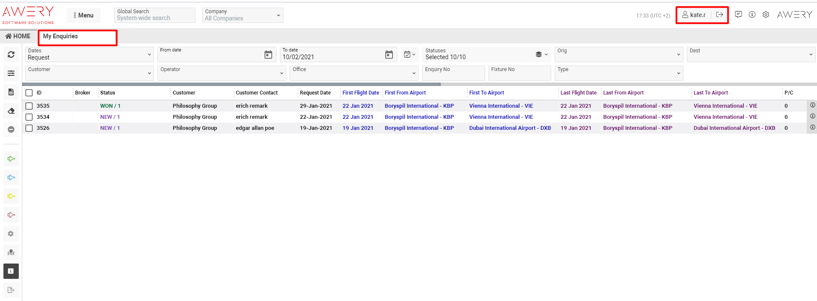The width and height of the screenshot is (817, 301).
Task: Click the eraser clear-filters icon
Action: 11,111
